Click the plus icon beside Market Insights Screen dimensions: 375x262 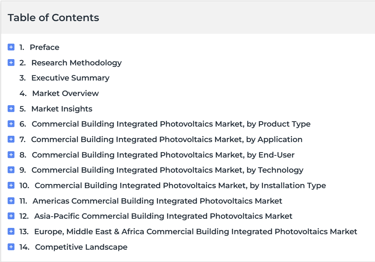coord(11,109)
